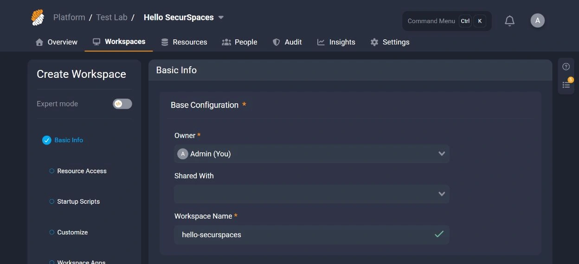Click the Workspace Name input field

pyautogui.click(x=312, y=234)
